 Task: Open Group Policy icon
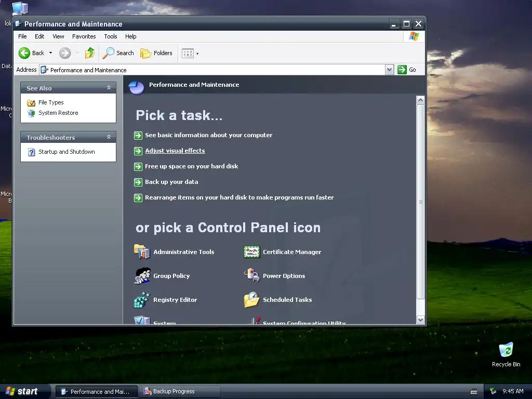(x=142, y=275)
